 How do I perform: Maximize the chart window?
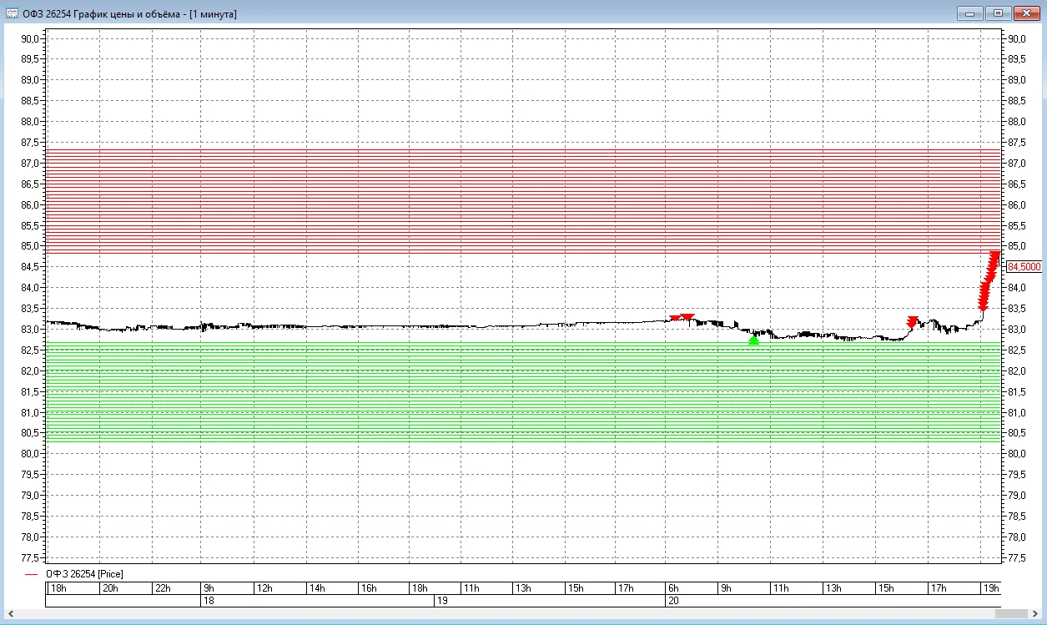click(998, 13)
